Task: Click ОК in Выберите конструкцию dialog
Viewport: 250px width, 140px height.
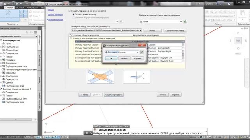Action: (x=111, y=58)
